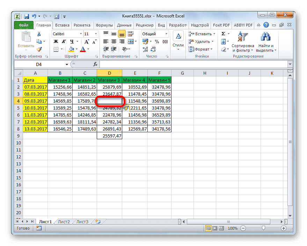
Task: Apply the AutoSum function
Action: 224,34
